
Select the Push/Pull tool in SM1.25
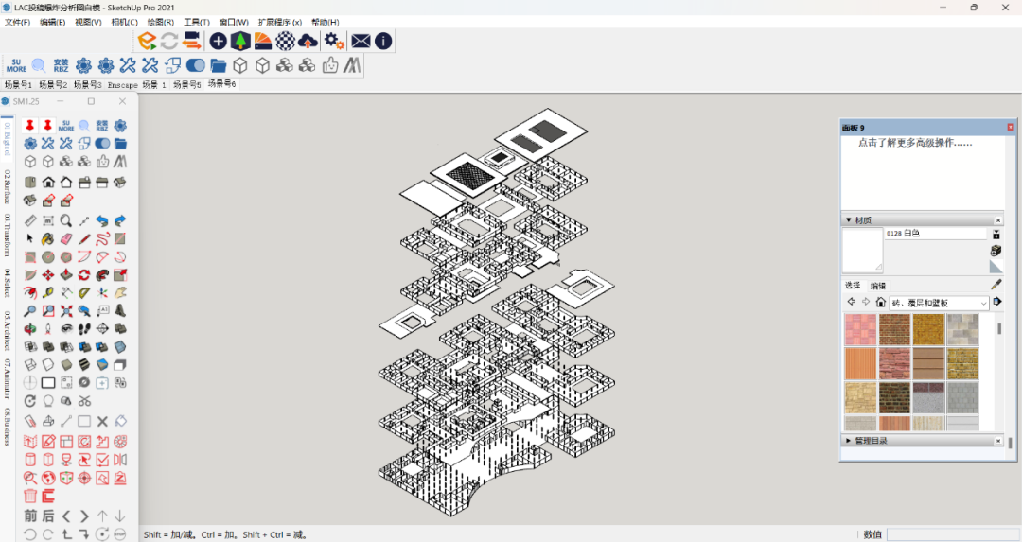[x=66, y=275]
